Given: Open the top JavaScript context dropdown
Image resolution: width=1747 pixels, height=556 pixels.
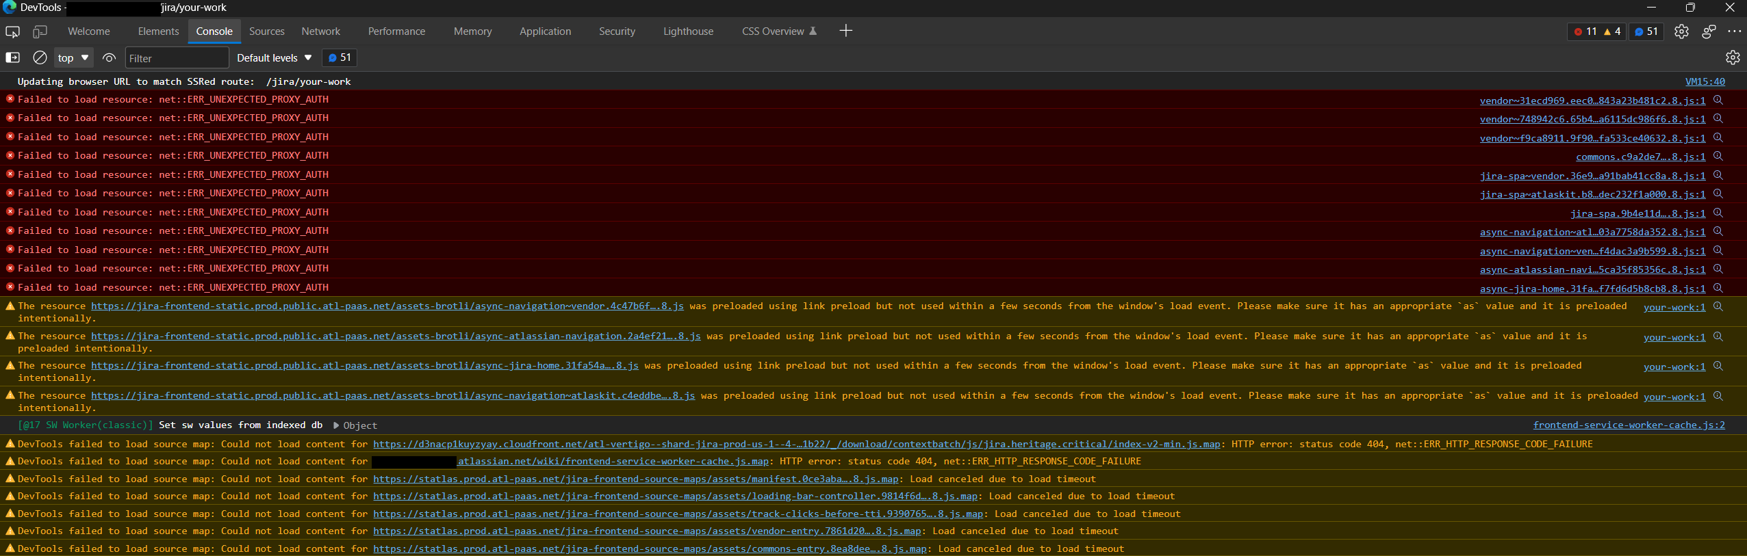Looking at the screenshot, I should click(x=74, y=58).
